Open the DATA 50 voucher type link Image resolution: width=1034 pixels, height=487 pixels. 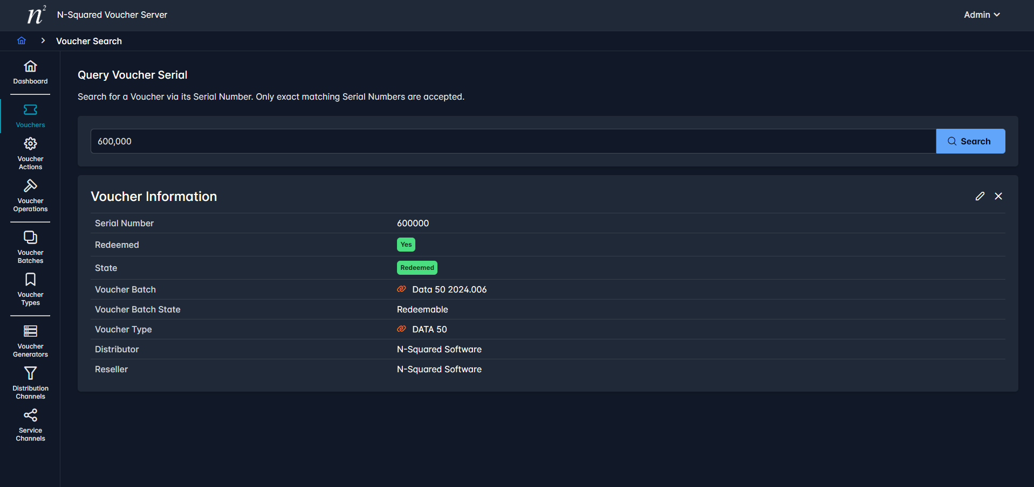(429, 329)
